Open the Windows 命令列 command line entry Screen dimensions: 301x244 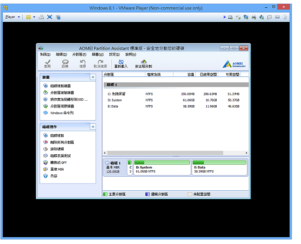[x=62, y=113]
